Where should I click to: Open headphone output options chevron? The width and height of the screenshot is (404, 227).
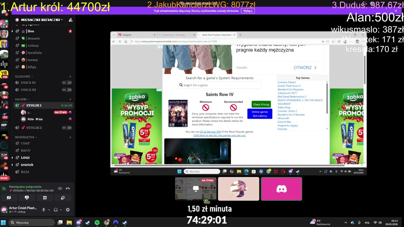[x=61, y=210]
